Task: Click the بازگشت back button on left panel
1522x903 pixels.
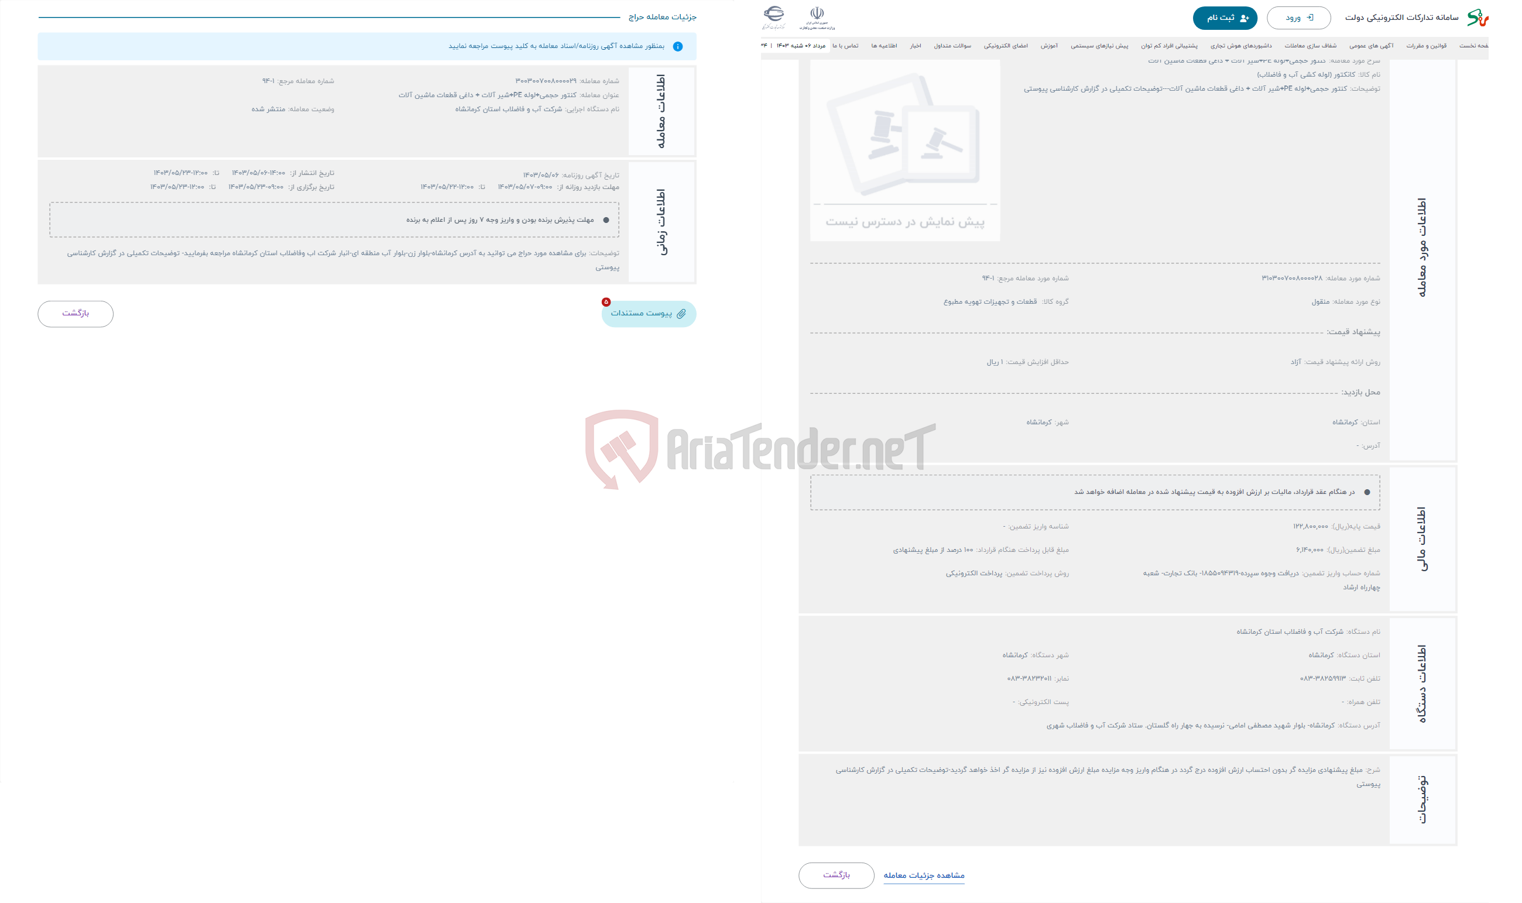Action: [74, 313]
